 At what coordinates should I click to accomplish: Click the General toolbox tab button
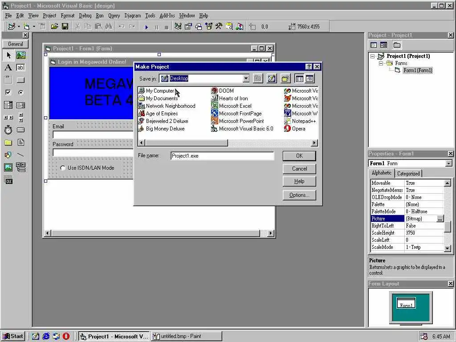(x=16, y=44)
